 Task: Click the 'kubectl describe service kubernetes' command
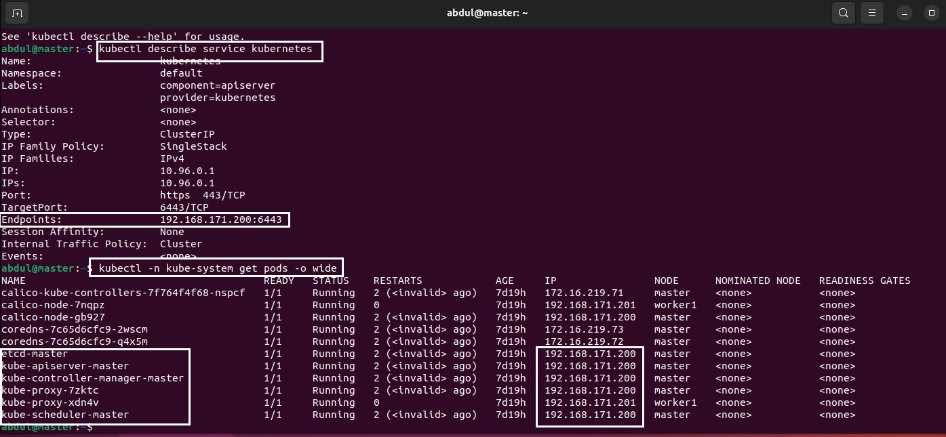(x=205, y=49)
